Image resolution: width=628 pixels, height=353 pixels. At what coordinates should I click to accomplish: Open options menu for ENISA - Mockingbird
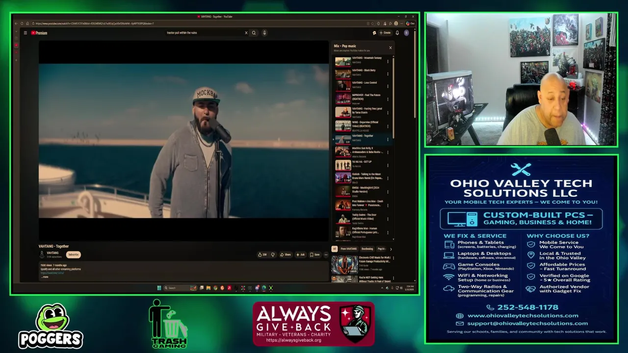click(x=388, y=192)
